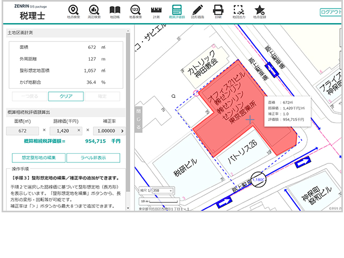This screenshot has width=344, height=258.
Task: Click the パトリス26 building label on map
Action: (242, 152)
